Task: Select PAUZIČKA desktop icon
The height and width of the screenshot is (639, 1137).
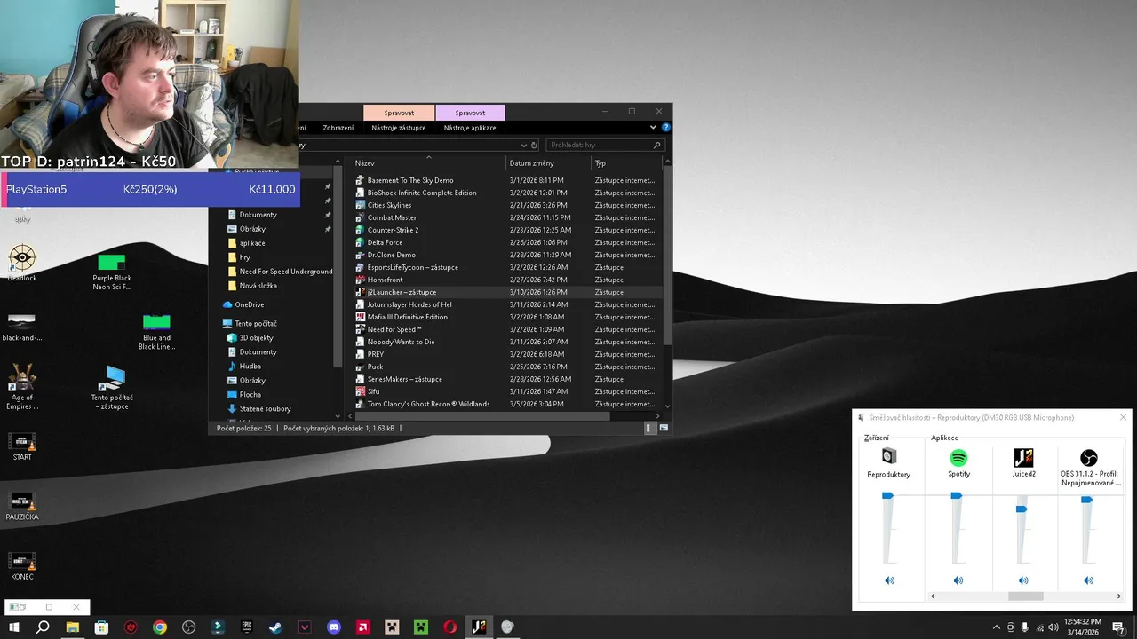Action: (22, 505)
